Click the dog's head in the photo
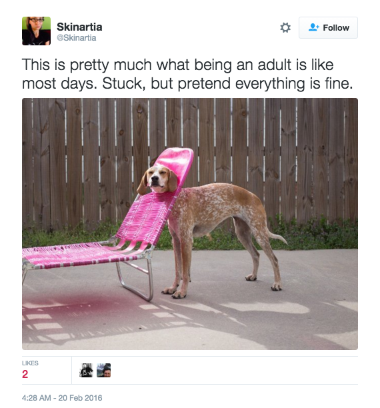The image size is (380, 408). click(157, 179)
